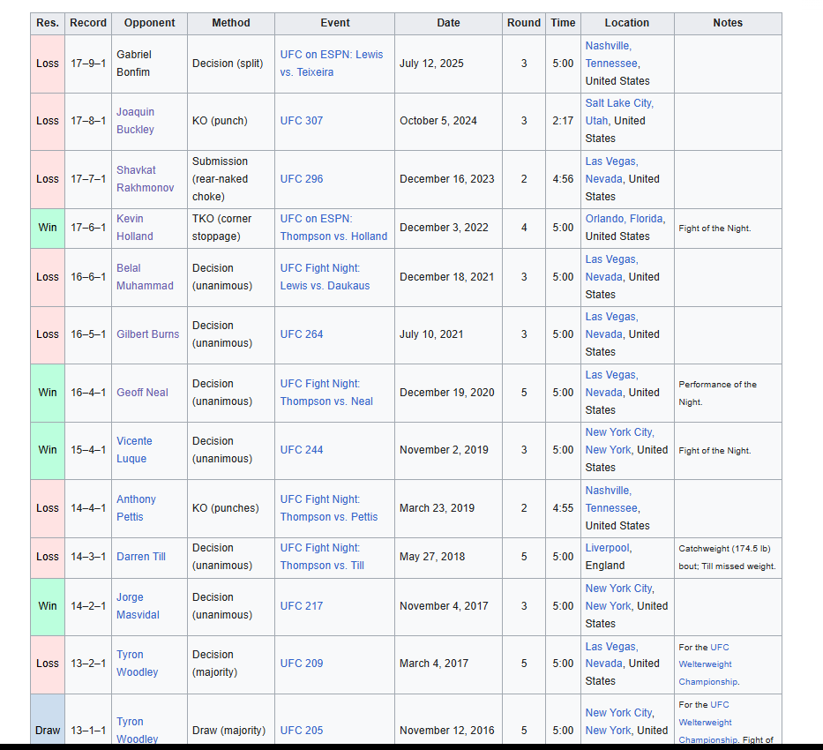Open UFC on ESPN: Thompson vs. Holland event
The image size is (823, 750).
333,228
